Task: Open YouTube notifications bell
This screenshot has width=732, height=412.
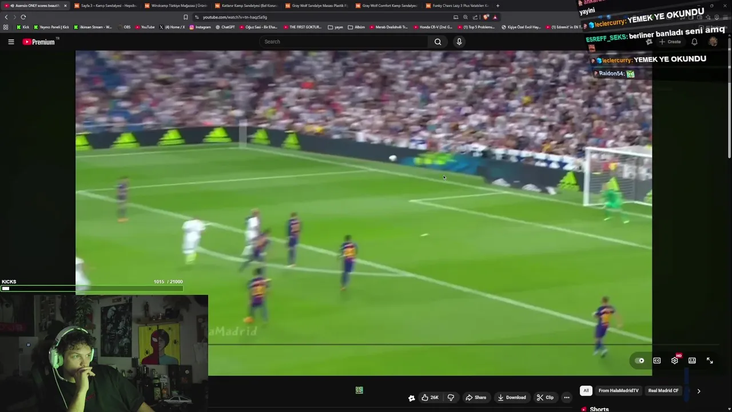Action: coord(694,42)
